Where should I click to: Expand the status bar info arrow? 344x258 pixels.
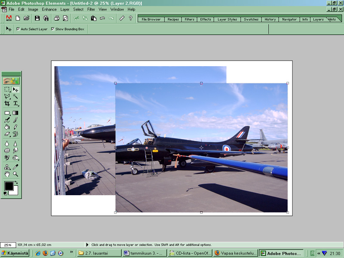tap(87, 245)
